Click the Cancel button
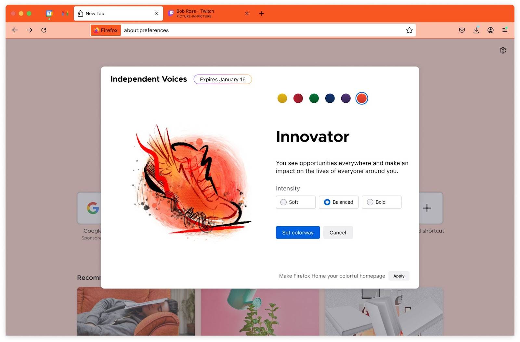Viewport: 520px width, 342px height. [x=338, y=232]
